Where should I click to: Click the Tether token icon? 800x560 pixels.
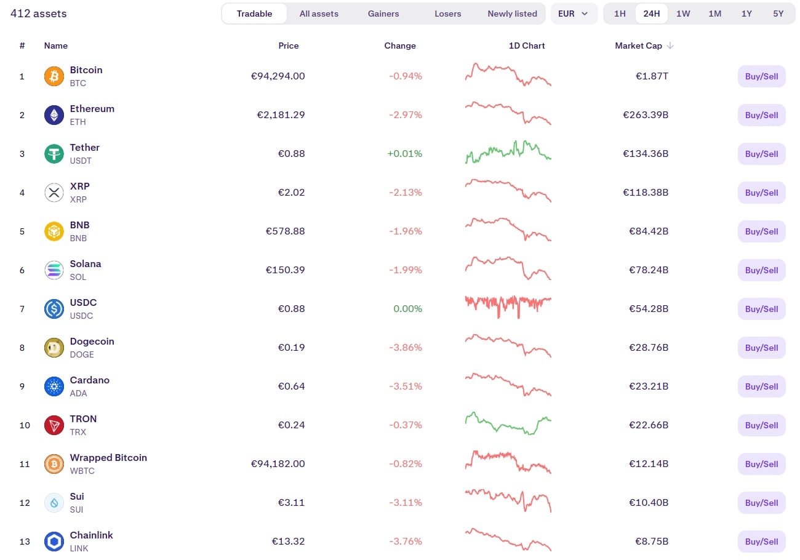pos(54,153)
